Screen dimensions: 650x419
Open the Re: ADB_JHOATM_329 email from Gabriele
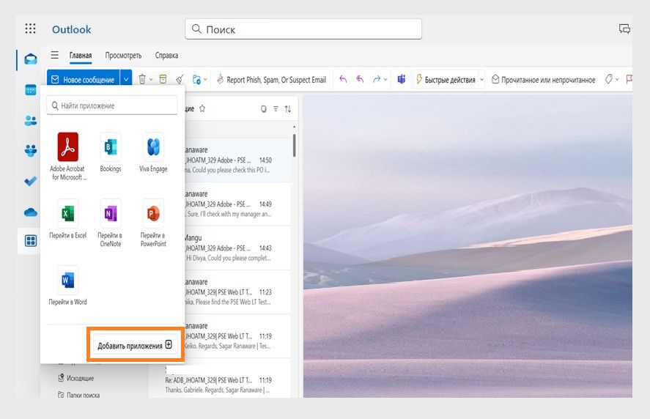(220, 379)
